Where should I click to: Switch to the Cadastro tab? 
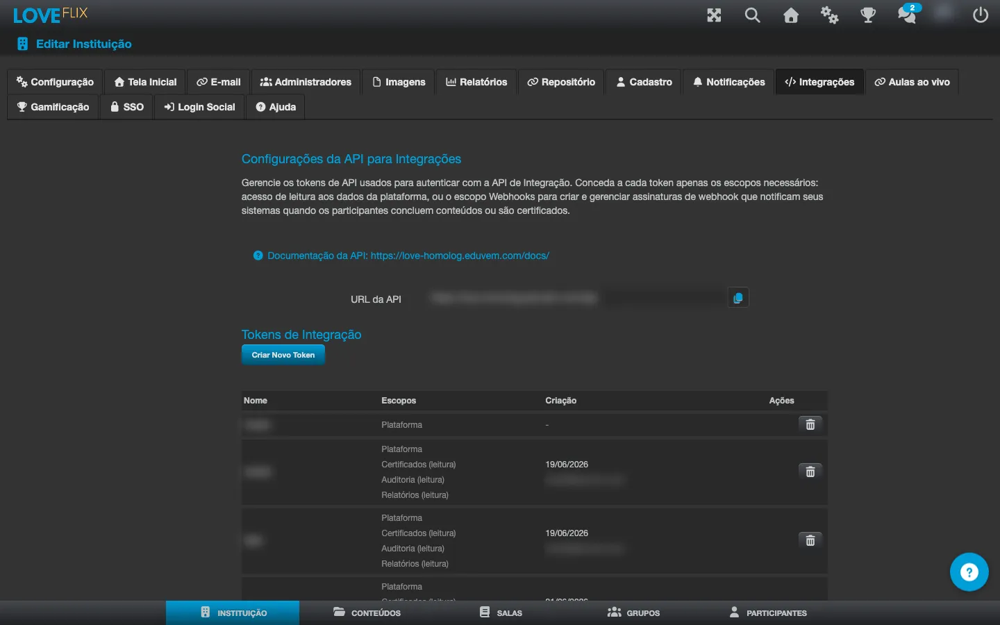[x=644, y=82]
